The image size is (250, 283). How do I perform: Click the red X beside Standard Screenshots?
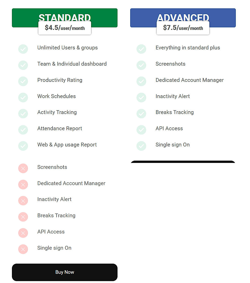[23, 168]
